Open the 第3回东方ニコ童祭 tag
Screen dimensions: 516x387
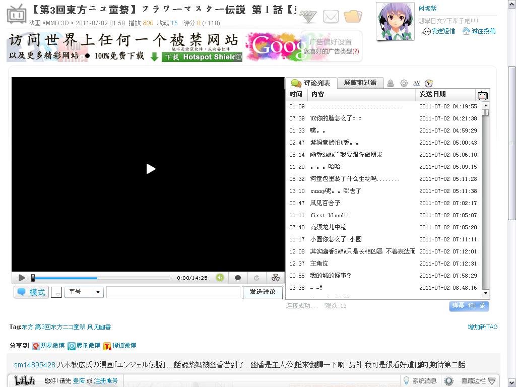point(60,327)
